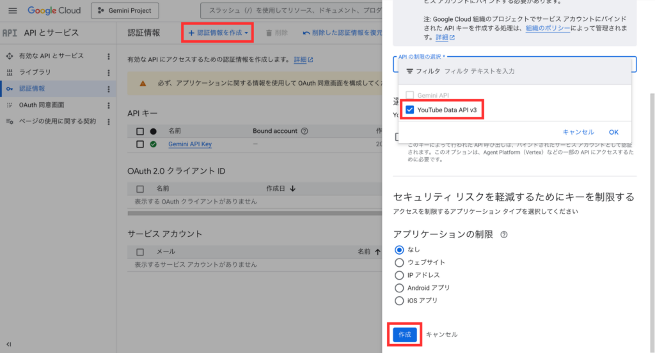655x353 pixels.
Task: Sort service accounts by 名前 arrow
Action: coord(377,252)
